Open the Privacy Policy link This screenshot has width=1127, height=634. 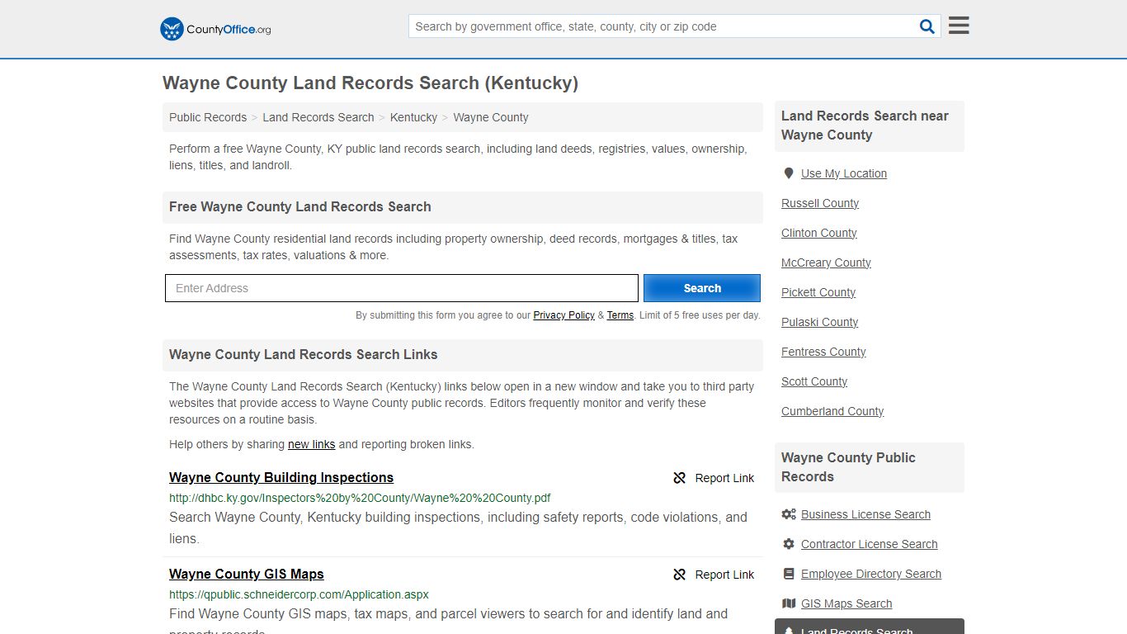tap(564, 315)
